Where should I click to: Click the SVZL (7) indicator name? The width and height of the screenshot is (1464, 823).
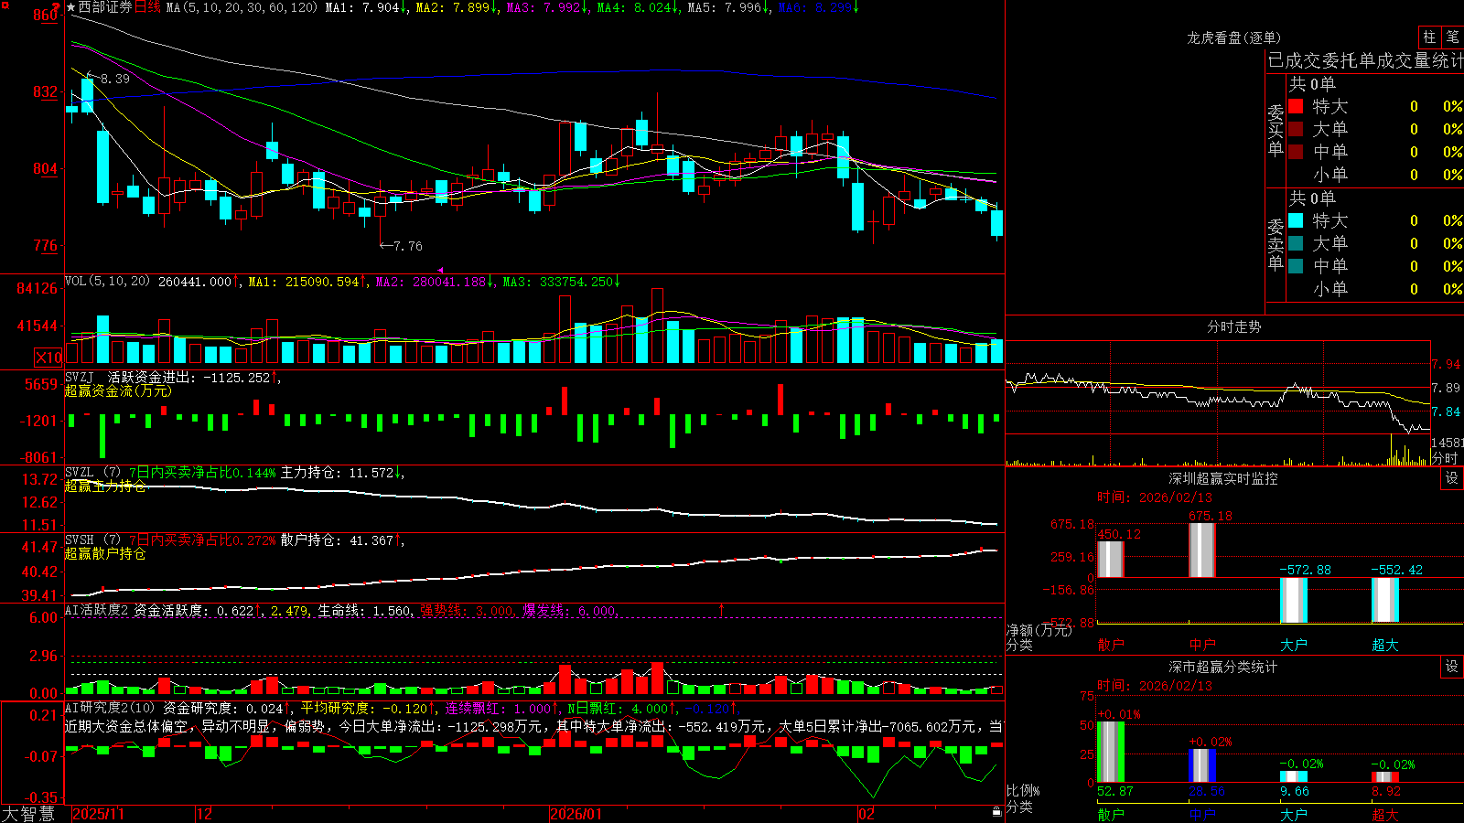[x=92, y=473]
